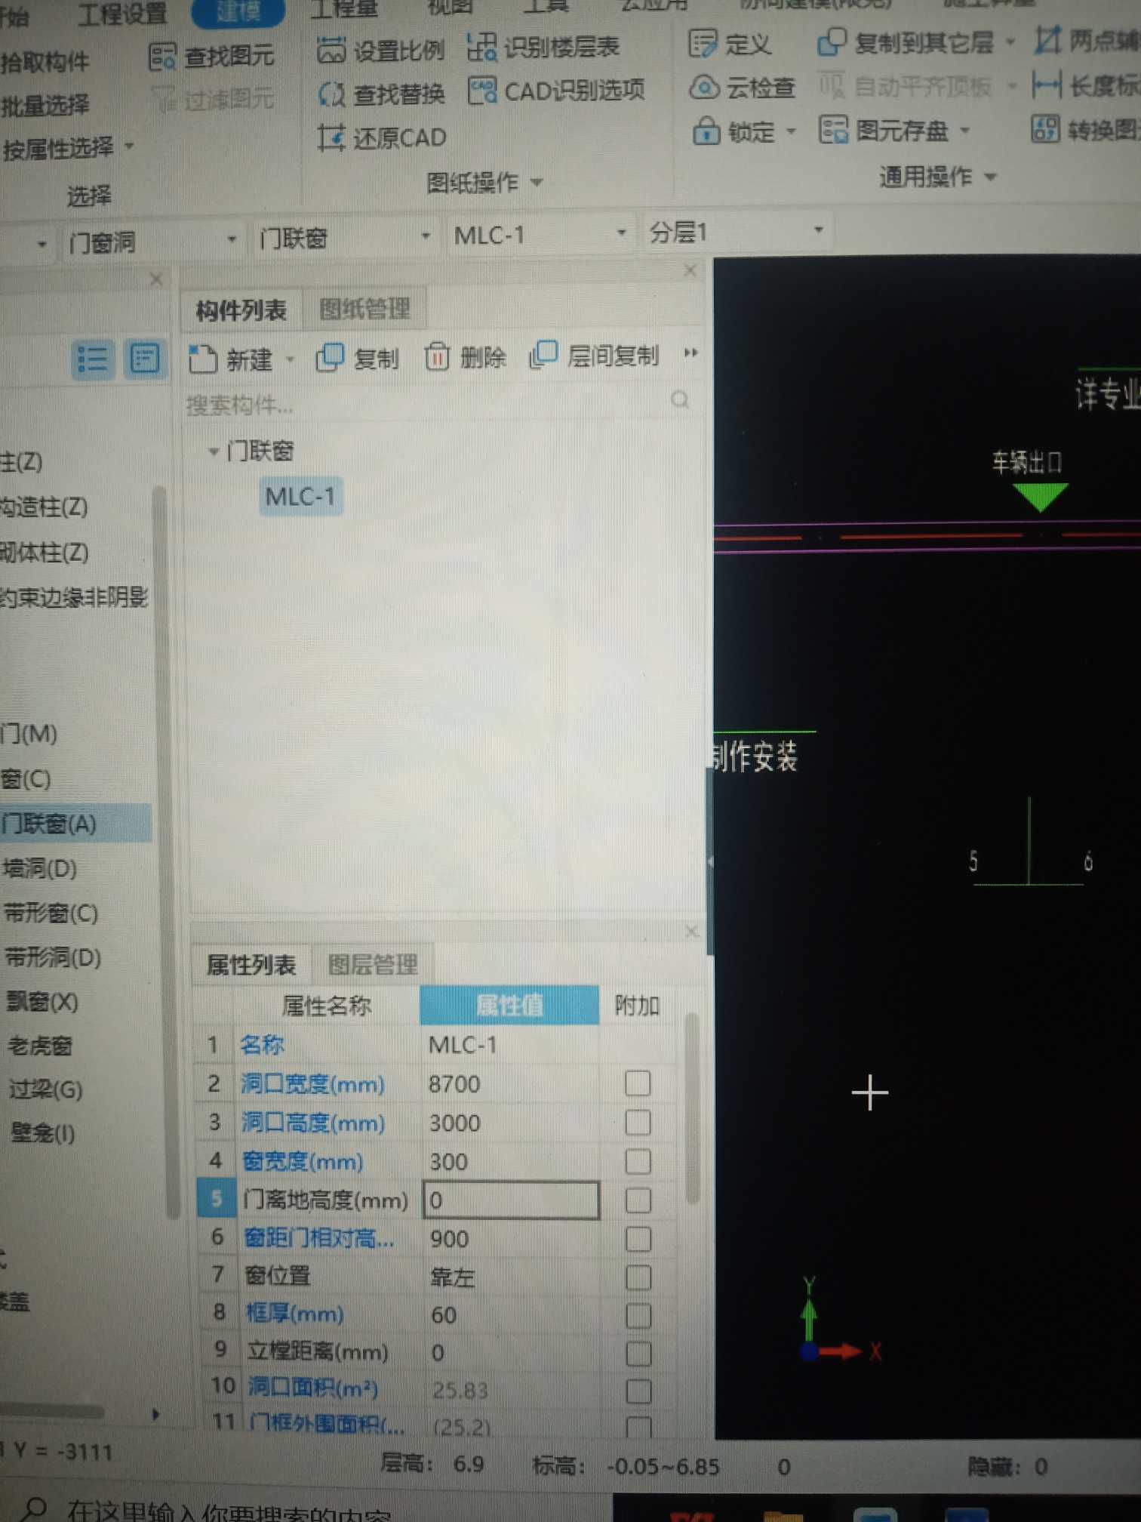This screenshot has width=1141, height=1522.
Task: Tick the 洞口面积(m²) additional checkbox
Action: click(638, 1391)
